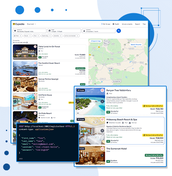
Task: Click the blue search magnifier button
Action: pyautogui.click(x=119, y=31)
